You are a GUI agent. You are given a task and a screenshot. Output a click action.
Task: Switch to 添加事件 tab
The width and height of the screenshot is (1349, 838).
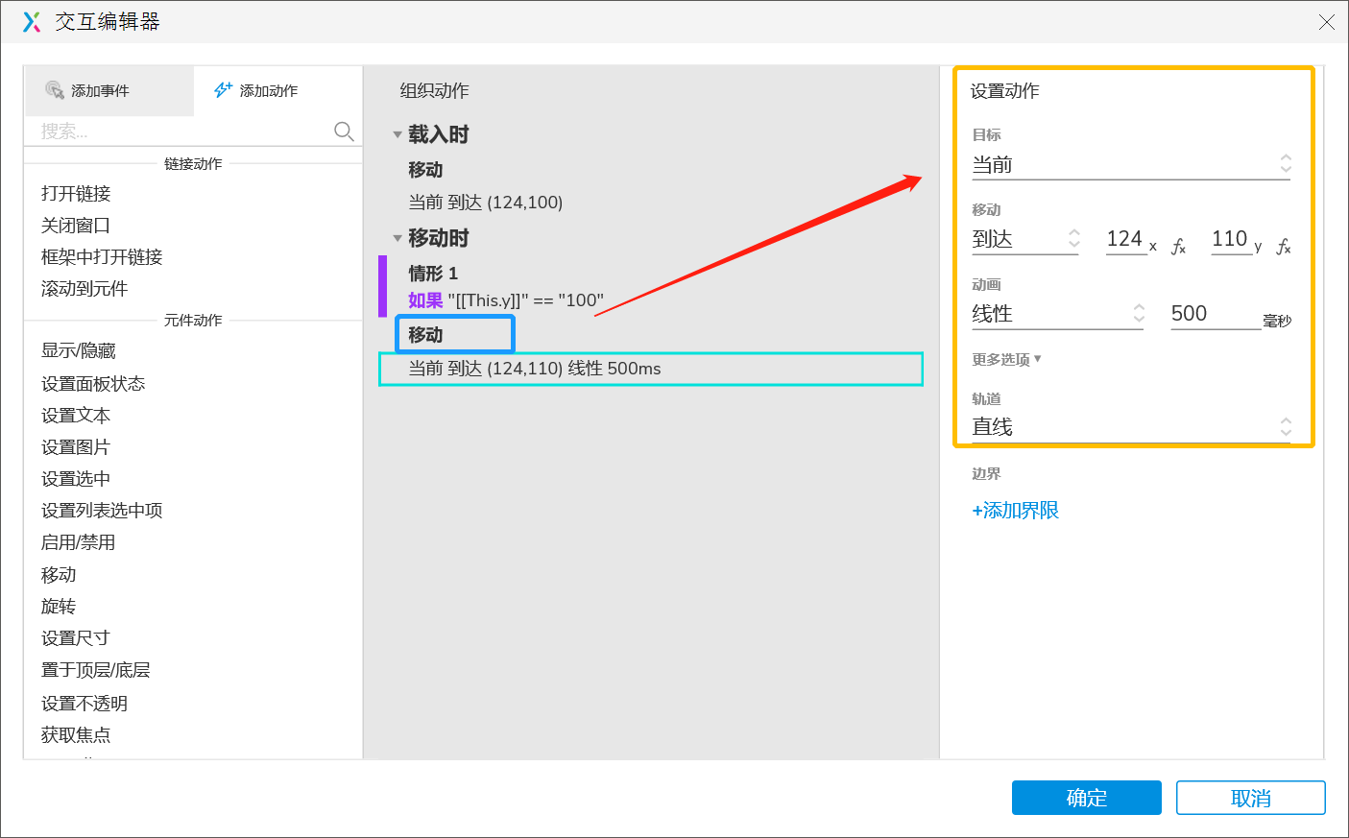[x=108, y=90]
